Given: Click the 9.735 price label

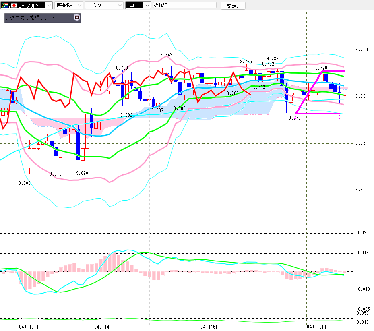Looking at the screenshot, I should point(246,62).
